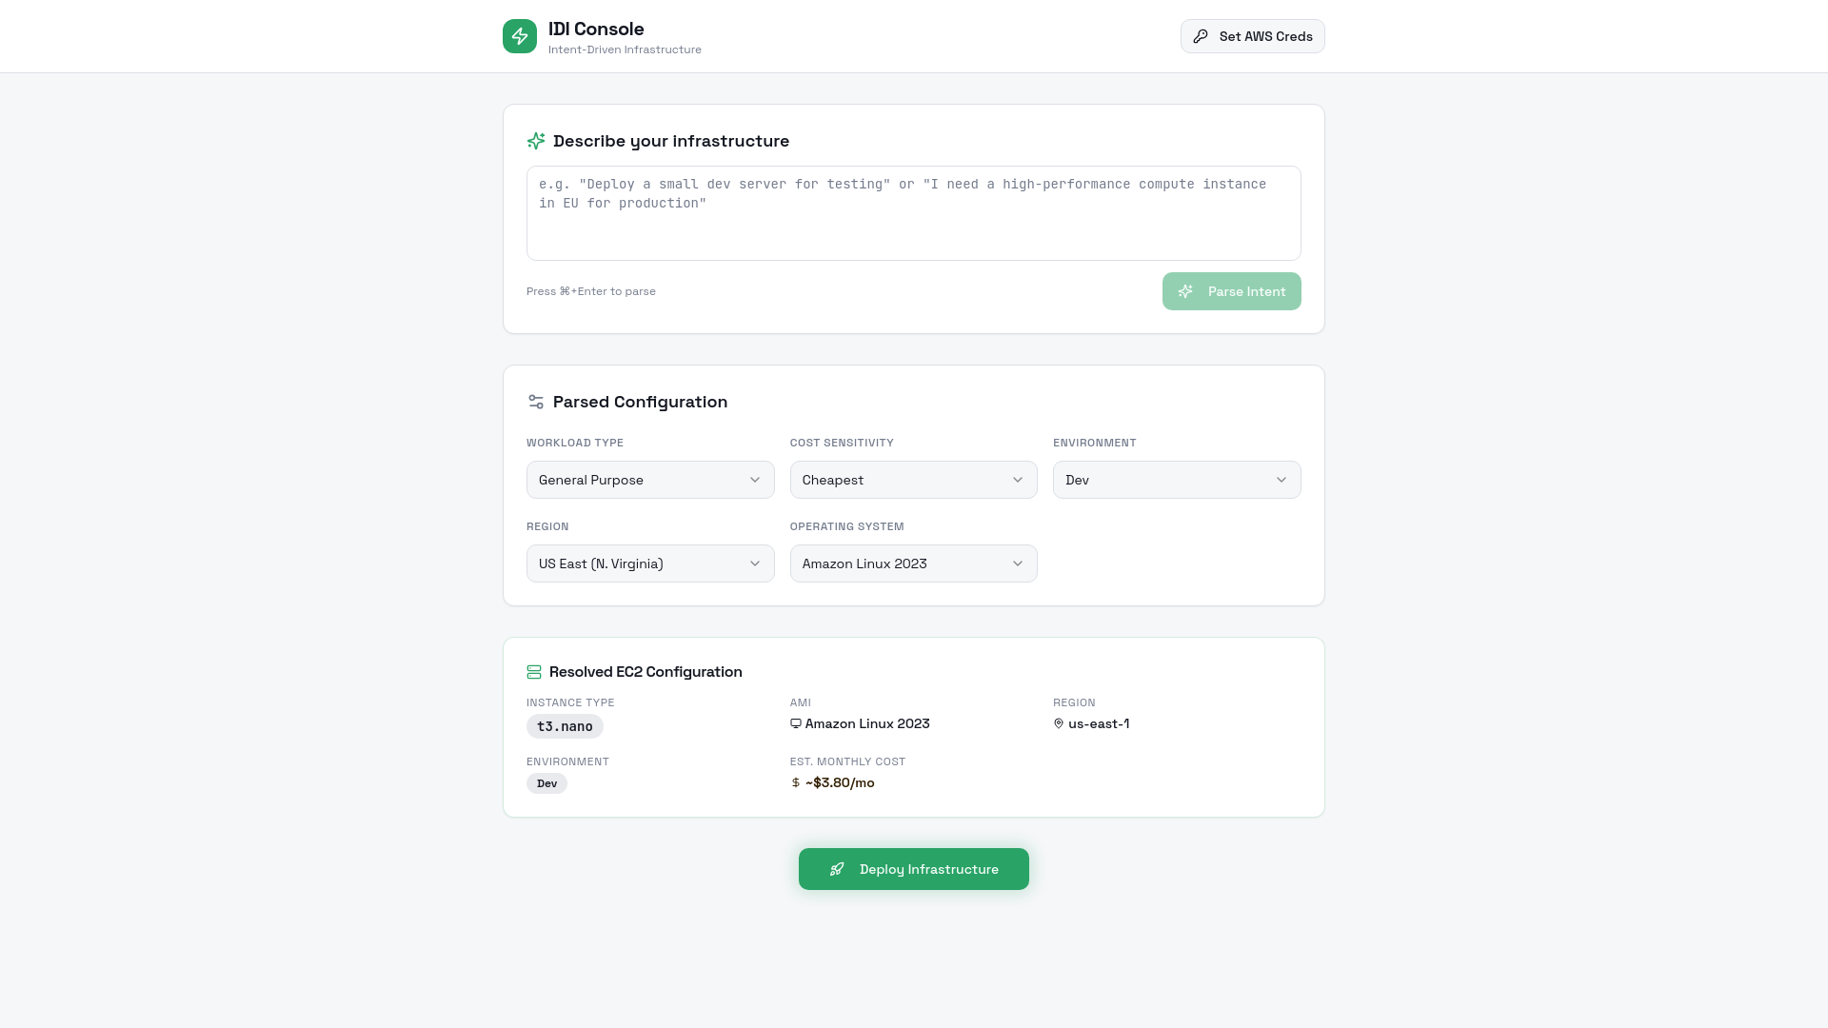Click the sliders icon next to Parsed Configuration
The width and height of the screenshot is (1828, 1028).
[x=536, y=402]
